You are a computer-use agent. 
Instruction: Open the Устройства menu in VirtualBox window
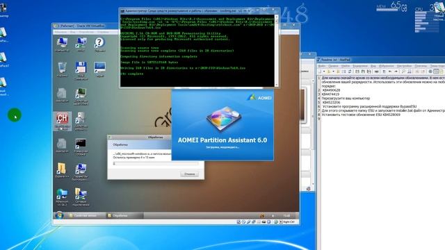86,32
